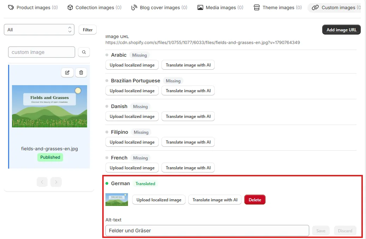This screenshot has width=366, height=239.
Task: Upload localized image for Brazilian Portuguese
Action: 132,90
